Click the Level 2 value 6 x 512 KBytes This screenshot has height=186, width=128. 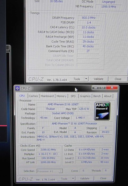87,158
